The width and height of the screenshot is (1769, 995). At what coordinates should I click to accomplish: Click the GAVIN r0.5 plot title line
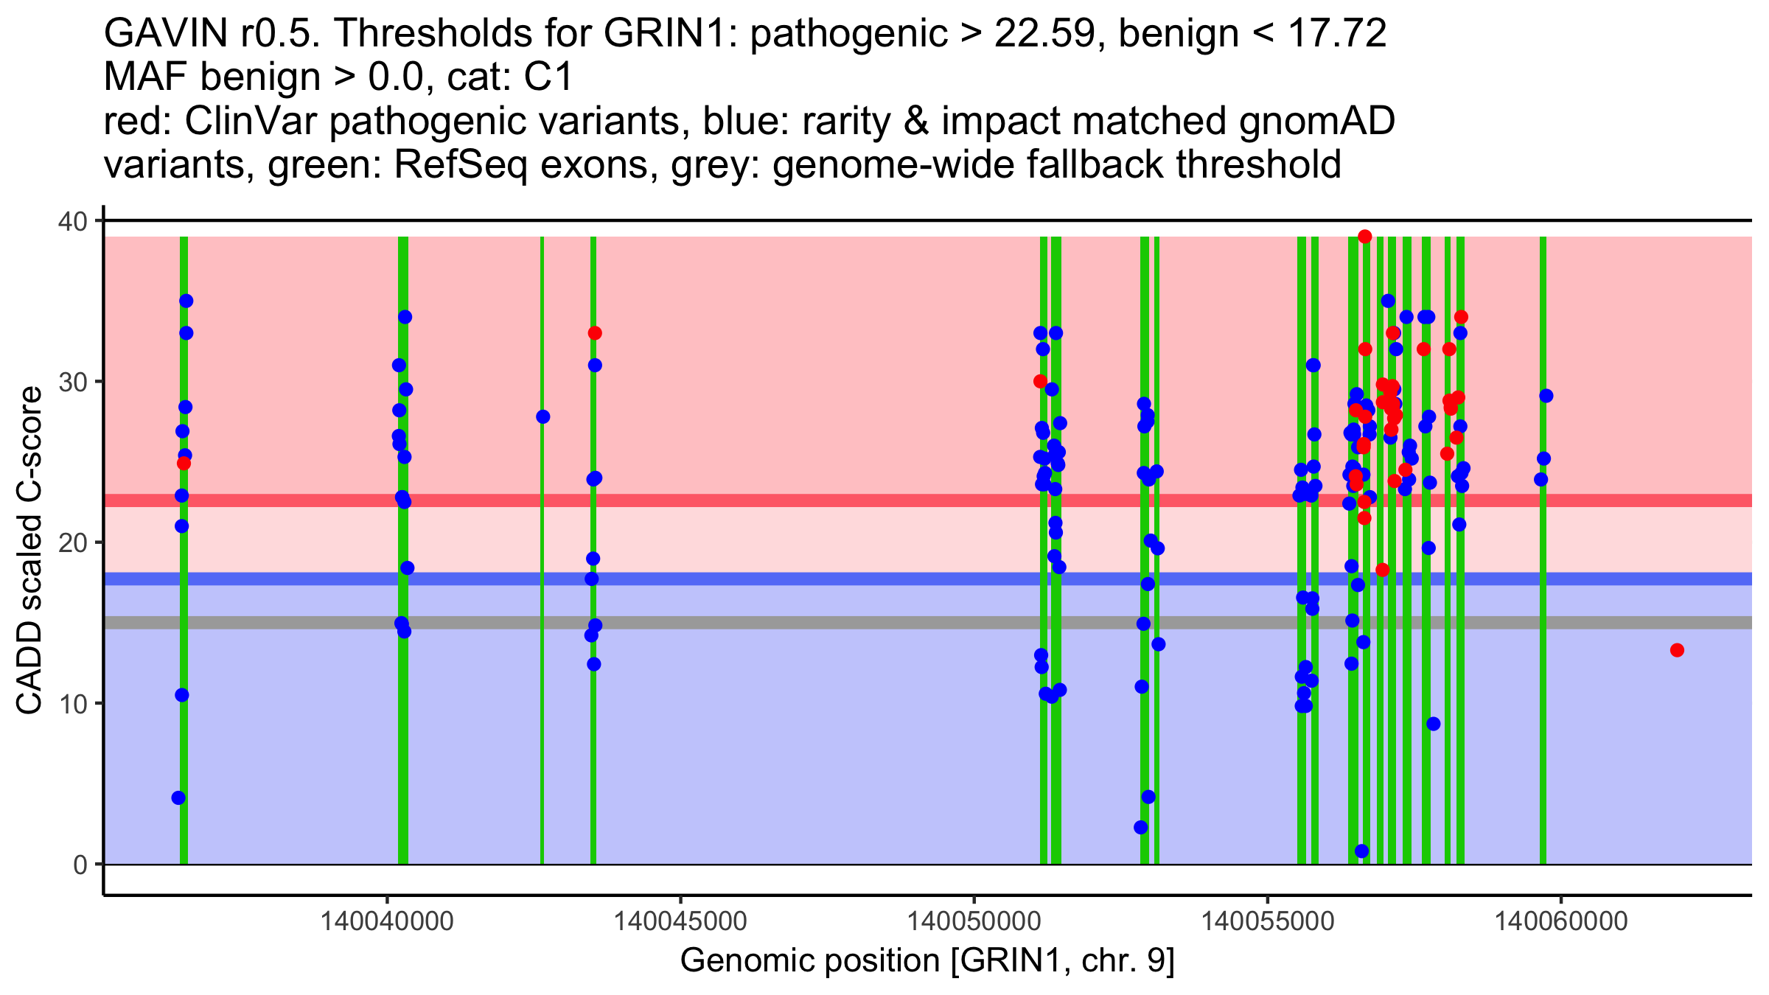pos(744,33)
